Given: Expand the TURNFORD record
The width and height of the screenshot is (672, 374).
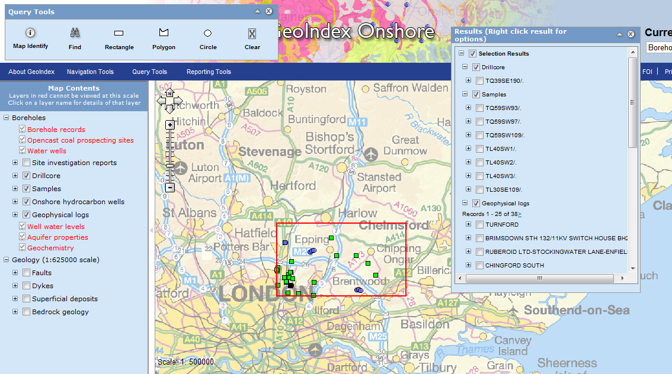Looking at the screenshot, I should [468, 224].
